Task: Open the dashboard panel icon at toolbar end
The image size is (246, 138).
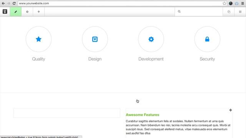Action: tap(240, 12)
